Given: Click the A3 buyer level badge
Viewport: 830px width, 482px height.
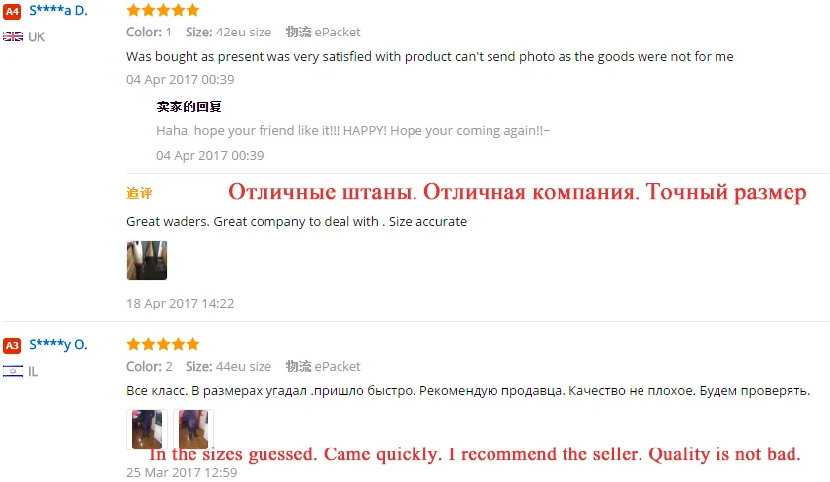Looking at the screenshot, I should coord(12,345).
